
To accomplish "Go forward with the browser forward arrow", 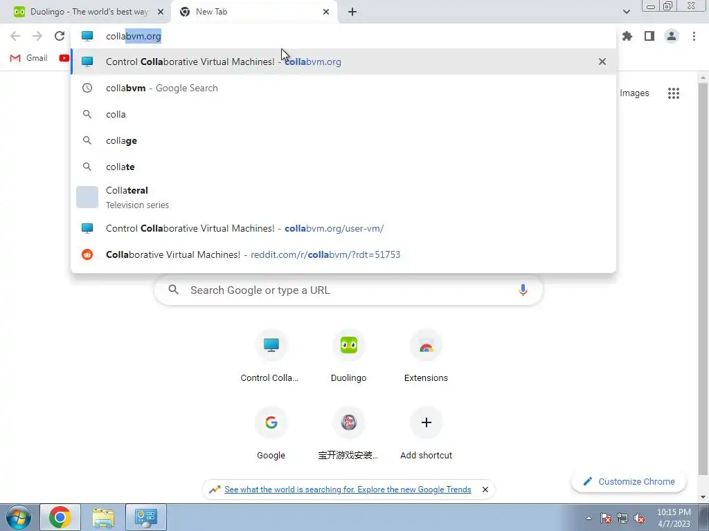I will (x=37, y=36).
